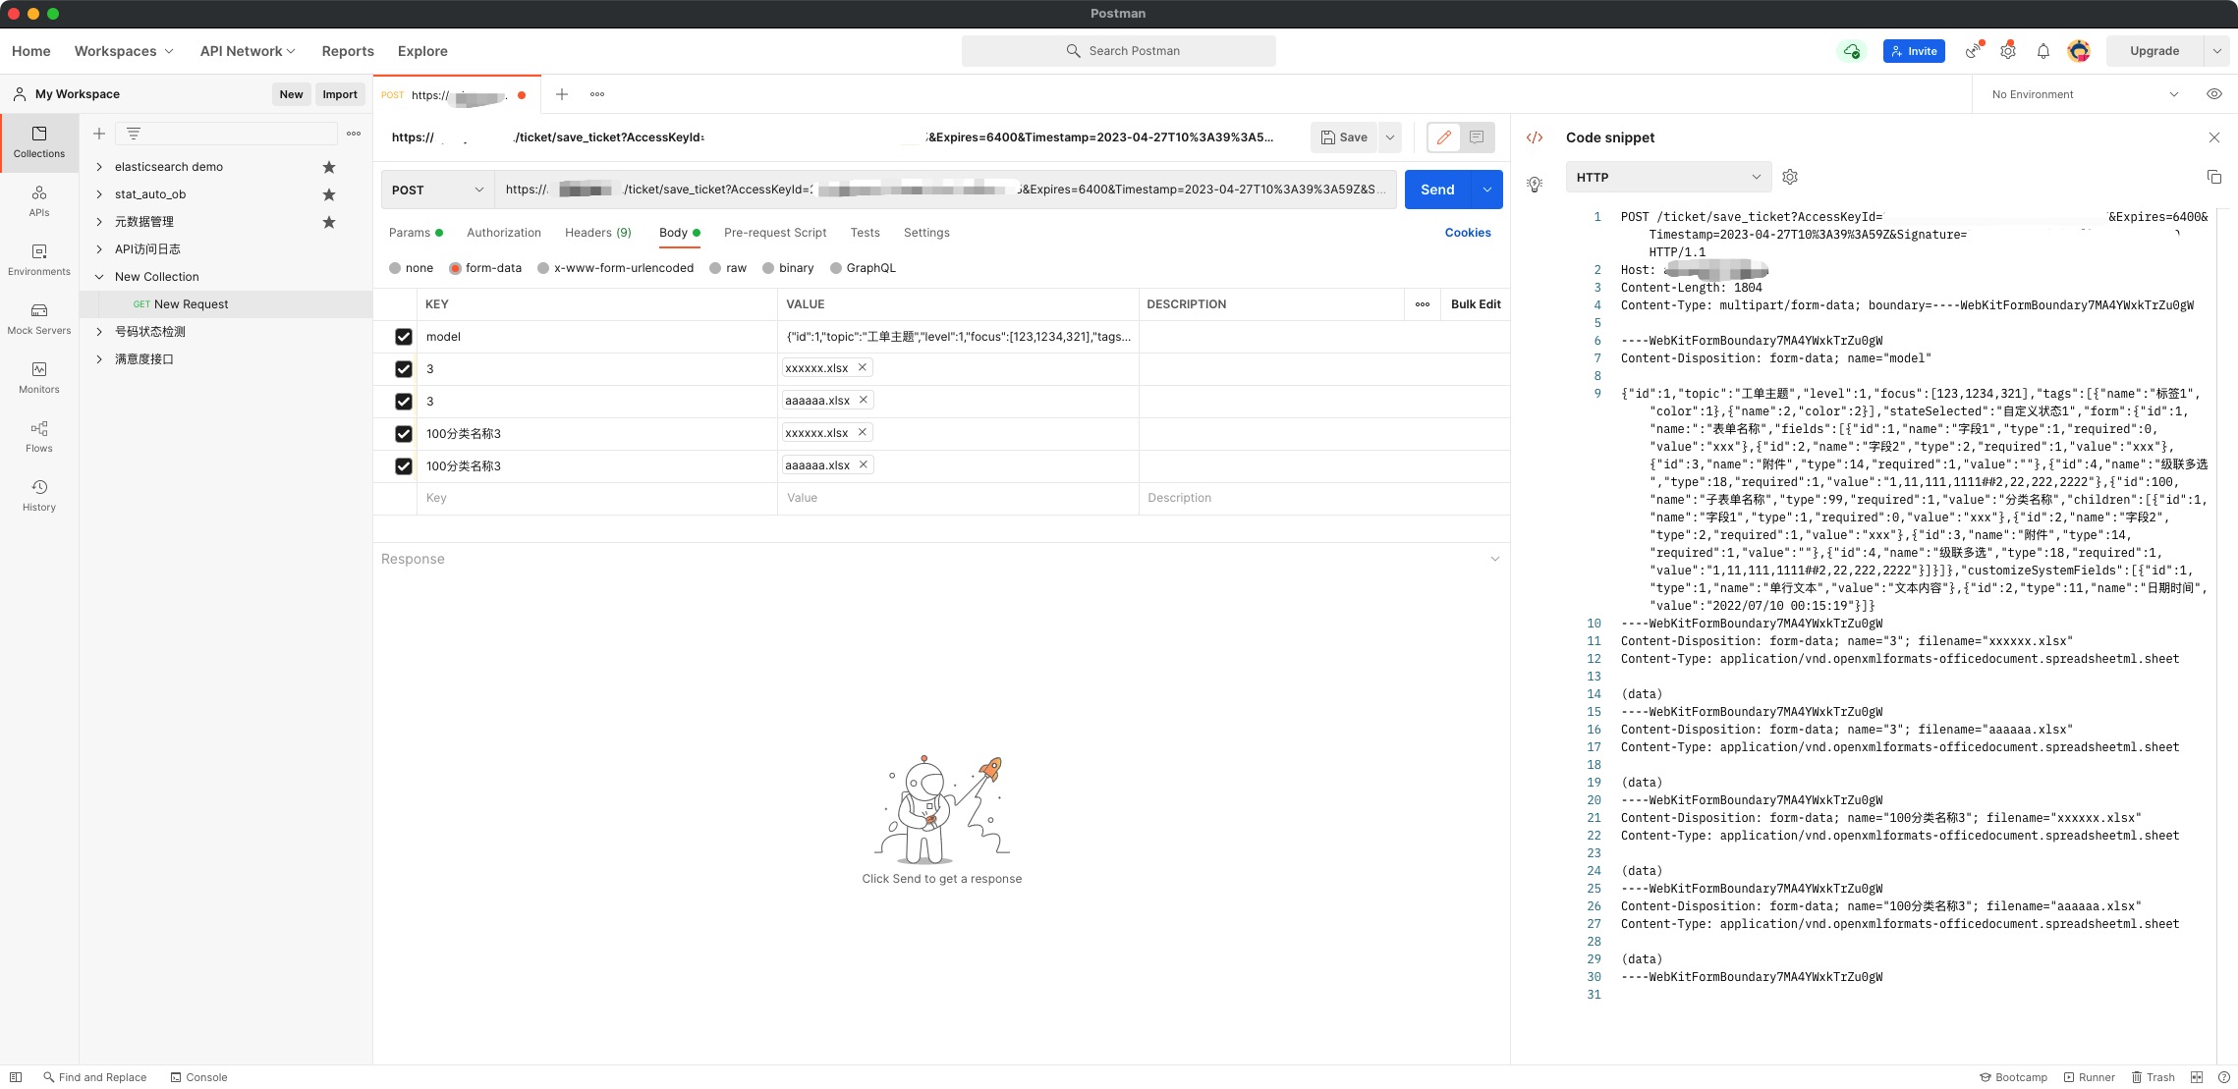
Task: Copy the code snippet to clipboard
Action: coord(2213,177)
